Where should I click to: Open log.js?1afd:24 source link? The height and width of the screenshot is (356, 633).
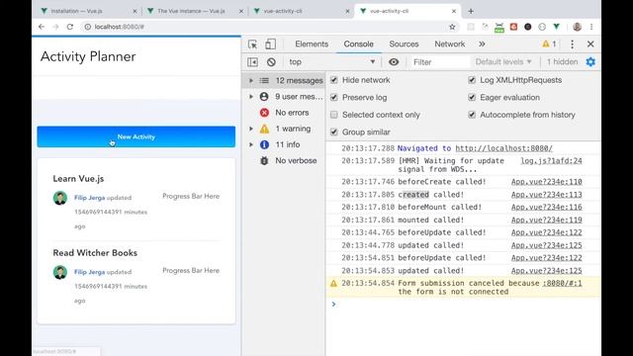[x=551, y=160]
